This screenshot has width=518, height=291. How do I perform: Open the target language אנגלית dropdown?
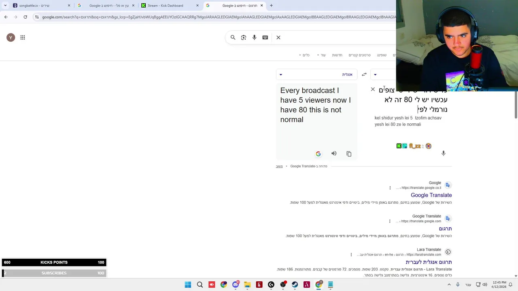pyautogui.click(x=316, y=74)
